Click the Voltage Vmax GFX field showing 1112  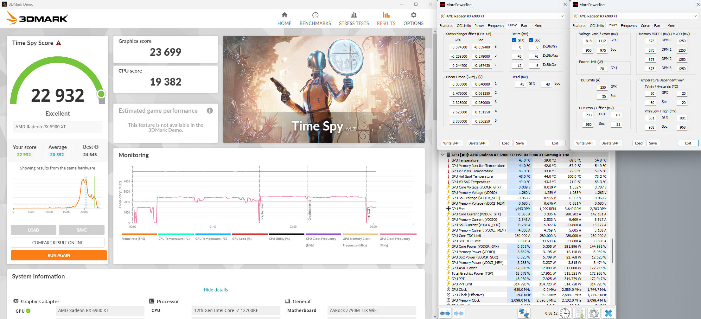(x=602, y=41)
